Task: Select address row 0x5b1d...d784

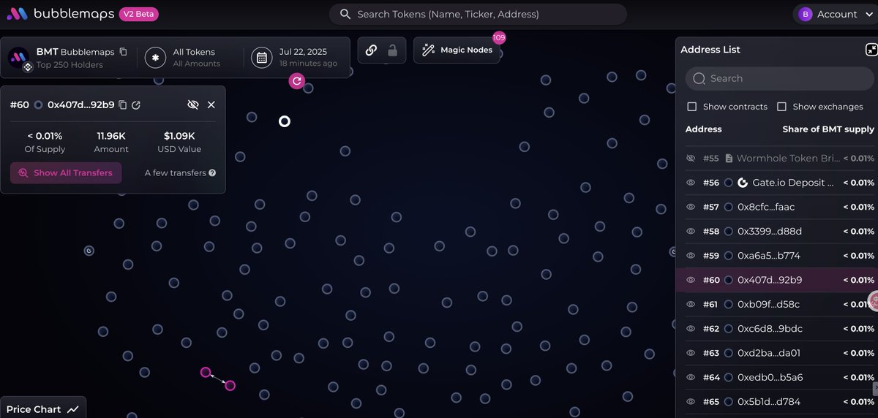Action: 776,402
